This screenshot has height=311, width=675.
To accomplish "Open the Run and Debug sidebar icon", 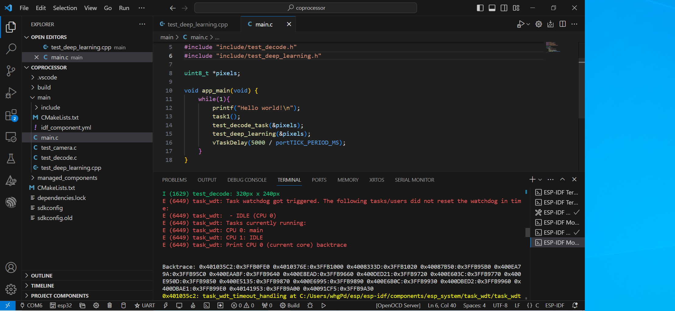I will pyautogui.click(x=11, y=93).
